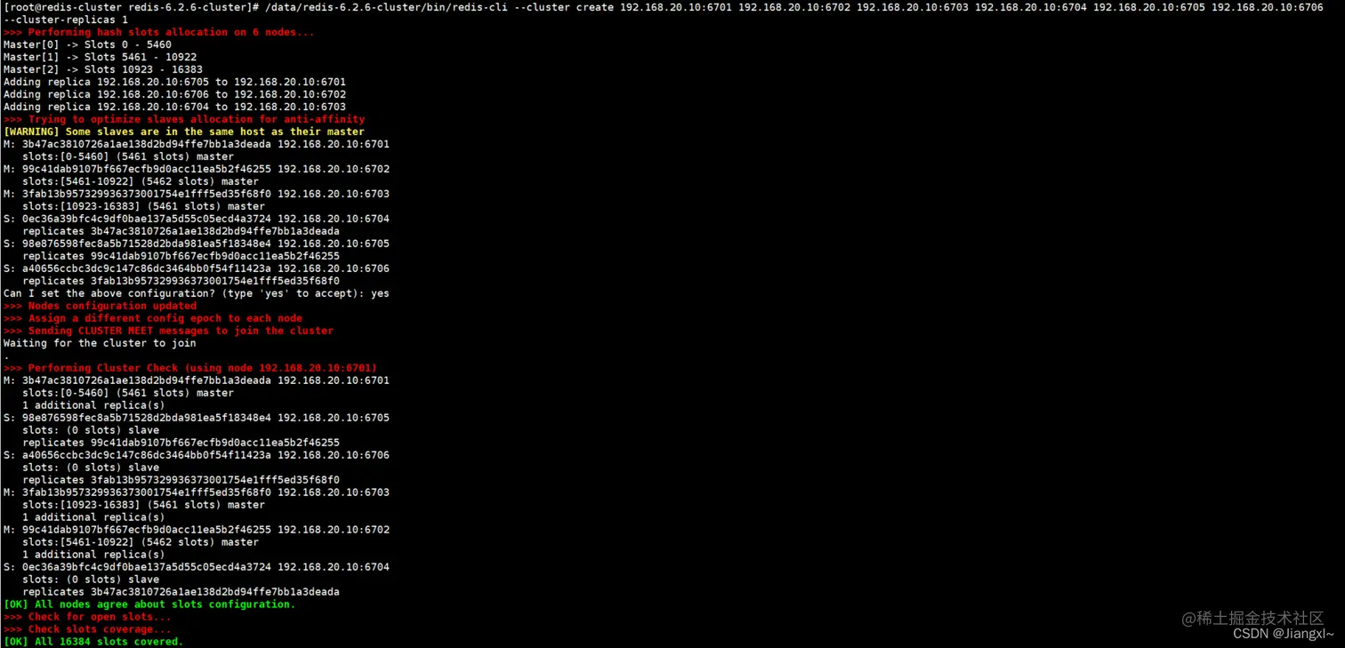Click the green '[OK] All 16384 slots covered.' line
1345x648 pixels.
click(x=93, y=642)
